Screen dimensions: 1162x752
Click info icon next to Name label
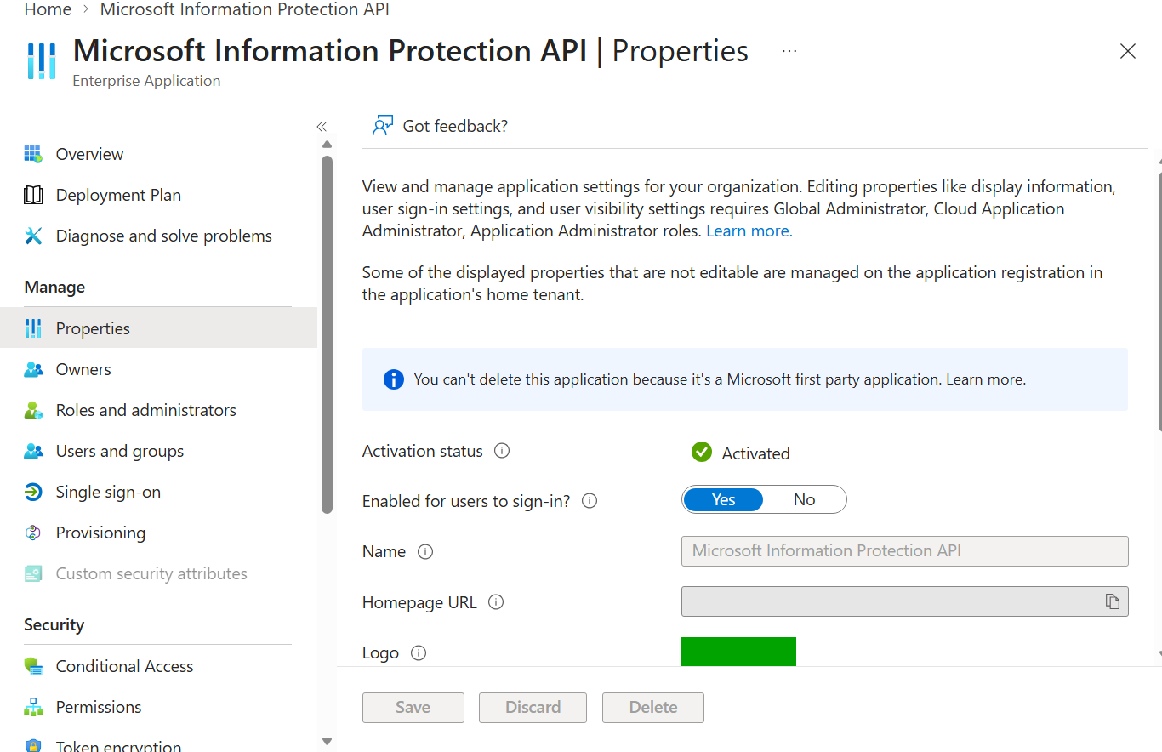[425, 551]
